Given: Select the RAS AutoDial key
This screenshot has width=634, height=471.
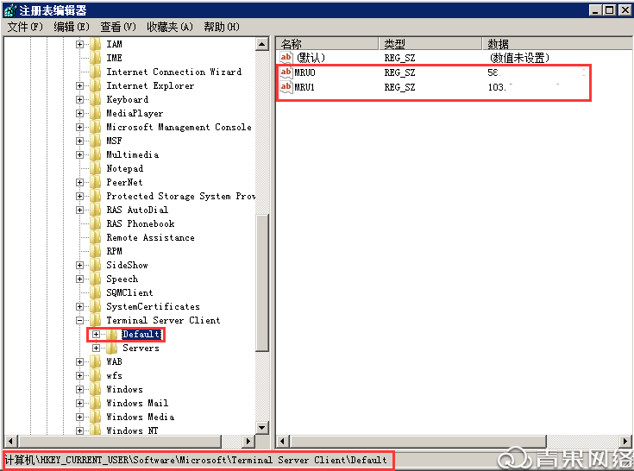Looking at the screenshot, I should click(x=137, y=210).
